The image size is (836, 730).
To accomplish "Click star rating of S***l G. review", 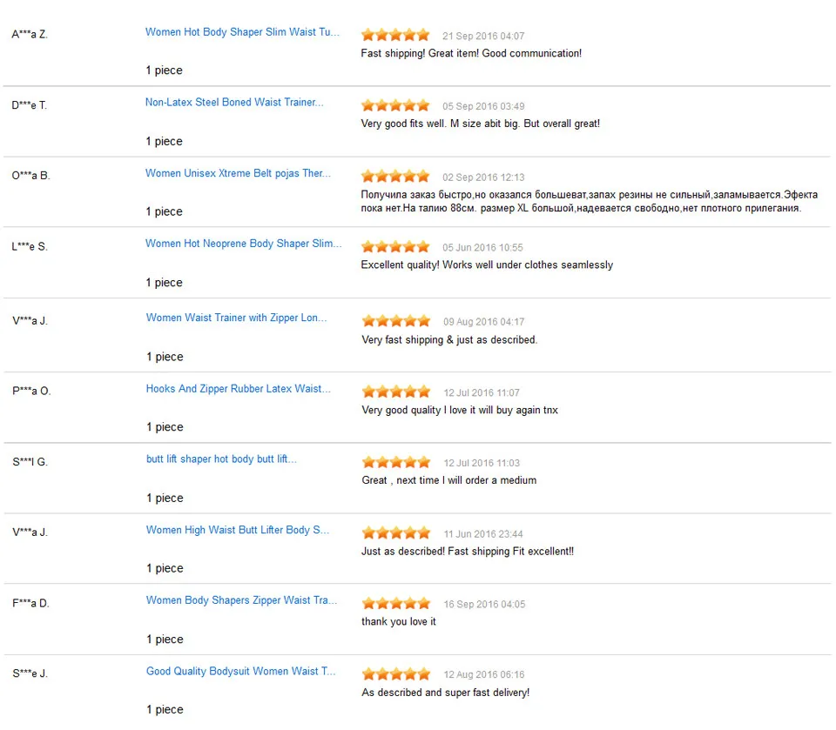I will [x=396, y=462].
